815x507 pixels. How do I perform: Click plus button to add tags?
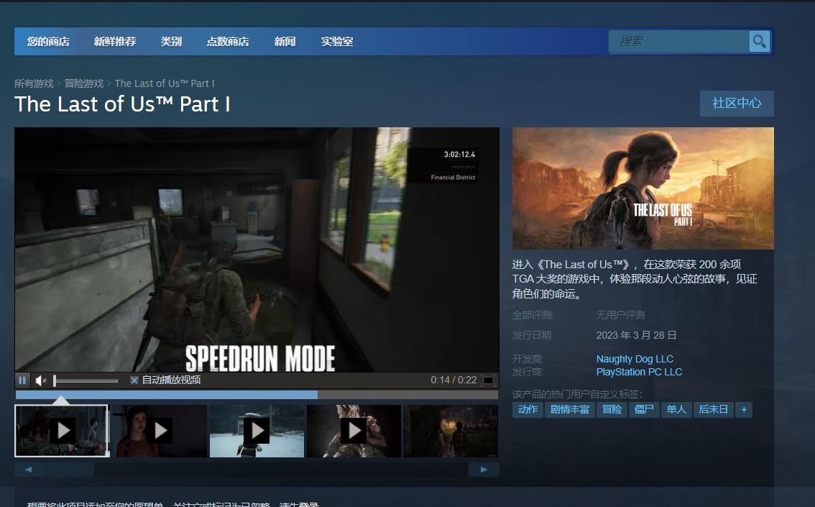pyautogui.click(x=744, y=410)
